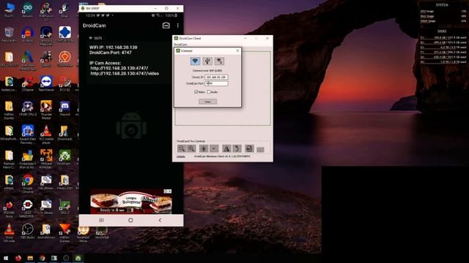This screenshot has height=263, width=469.
Task: Click the mirror video pro control
Action: (226, 148)
